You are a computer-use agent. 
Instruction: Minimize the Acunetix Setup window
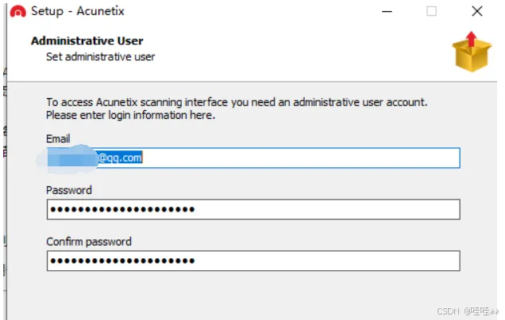tap(387, 12)
